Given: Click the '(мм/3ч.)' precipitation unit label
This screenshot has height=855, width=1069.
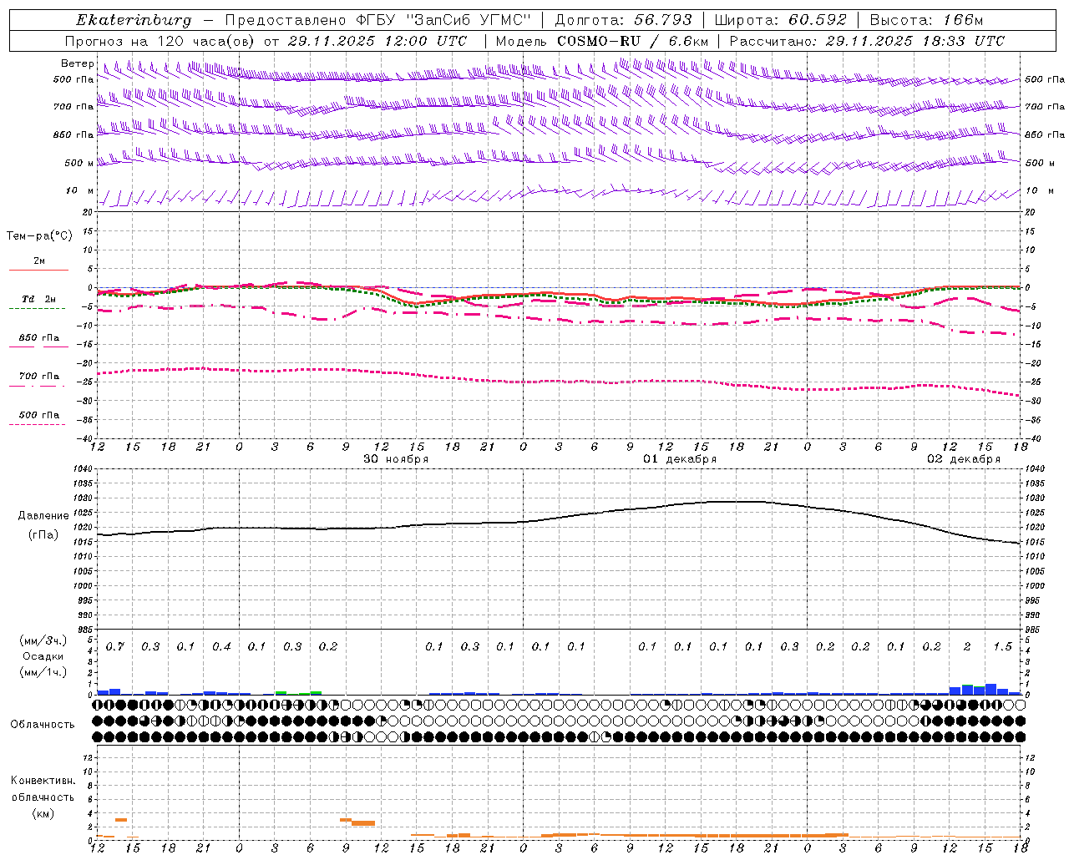Looking at the screenshot, I should pos(44,640).
